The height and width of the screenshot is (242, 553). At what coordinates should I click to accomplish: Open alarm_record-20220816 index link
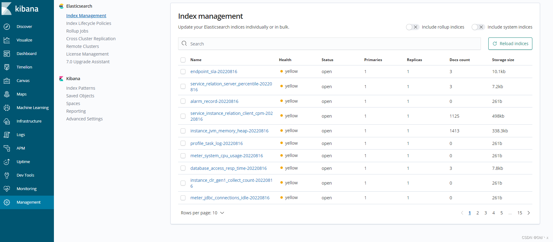coord(214,101)
